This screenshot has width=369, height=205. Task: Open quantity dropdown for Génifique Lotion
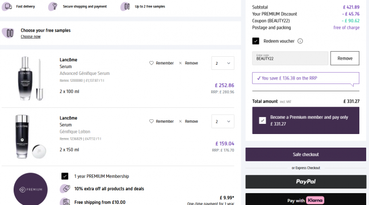pos(223,121)
